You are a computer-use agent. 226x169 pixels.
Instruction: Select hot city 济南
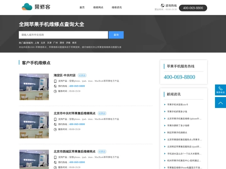68,43
